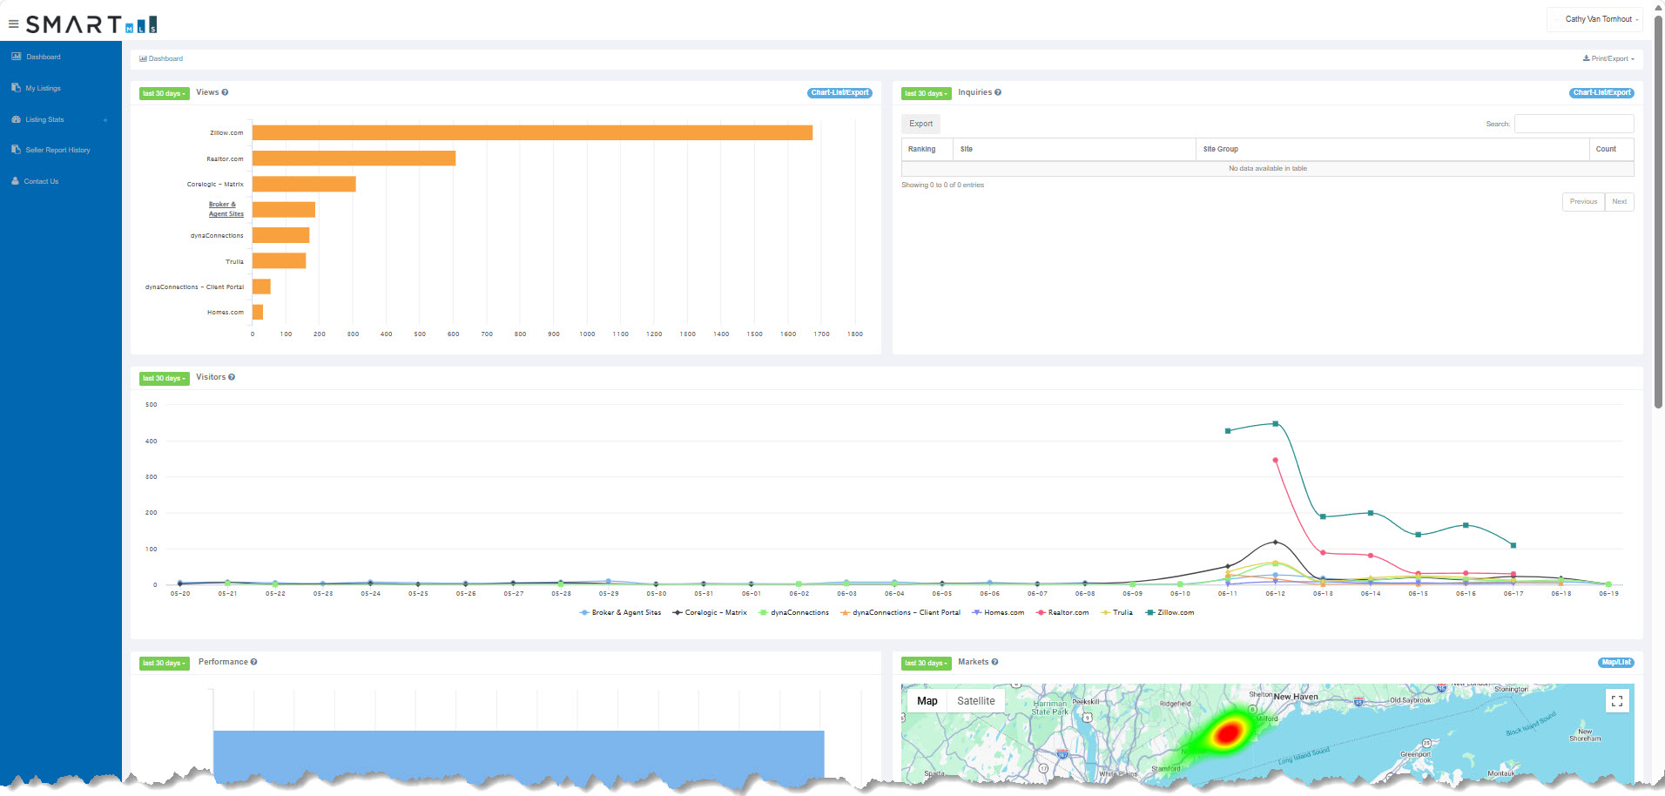Image resolution: width=1665 pixels, height=796 pixels.
Task: Click the Map/List button in Markets
Action: (x=1616, y=663)
